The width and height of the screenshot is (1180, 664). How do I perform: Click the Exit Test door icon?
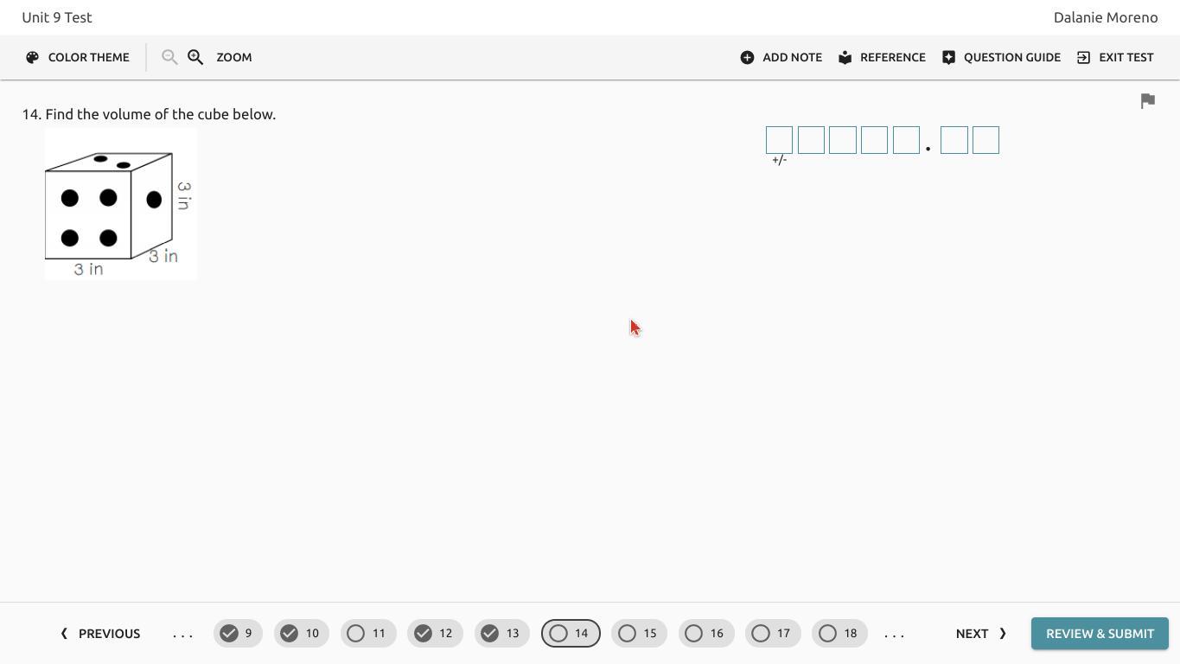coord(1083,57)
